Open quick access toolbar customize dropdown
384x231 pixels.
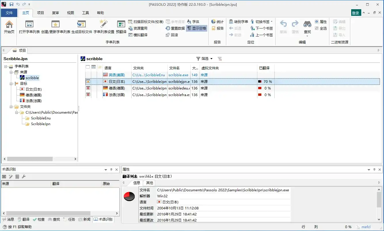[x=29, y=5]
